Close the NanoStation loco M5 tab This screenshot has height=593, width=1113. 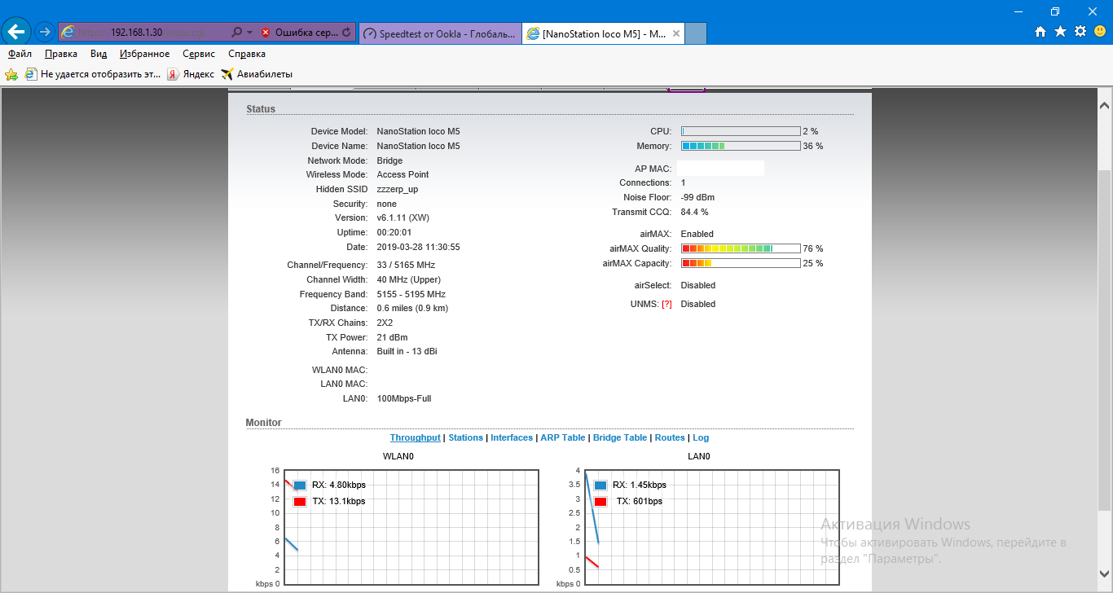click(x=675, y=33)
